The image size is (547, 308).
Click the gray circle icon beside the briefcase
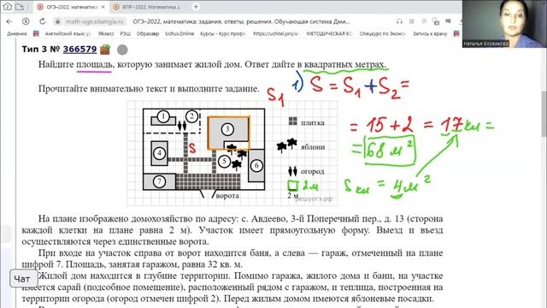[122, 50]
